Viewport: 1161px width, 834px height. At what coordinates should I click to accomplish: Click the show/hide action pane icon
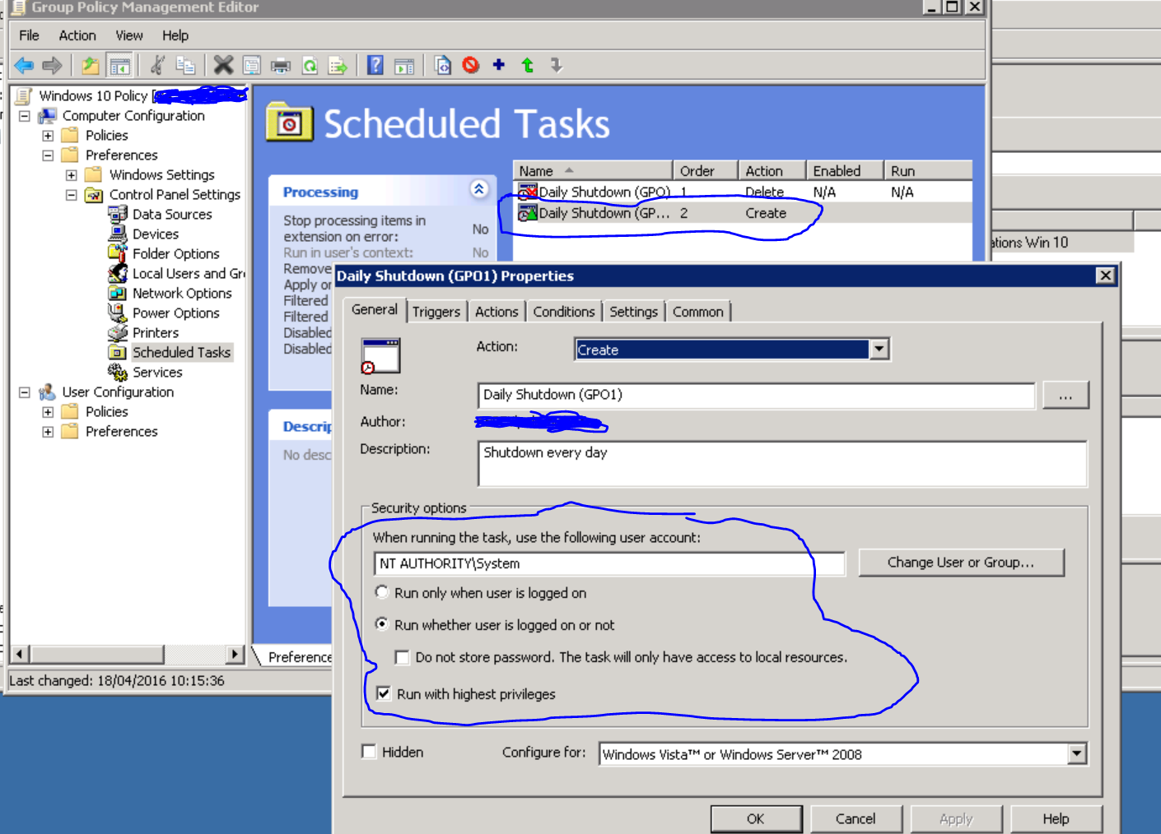click(x=404, y=65)
